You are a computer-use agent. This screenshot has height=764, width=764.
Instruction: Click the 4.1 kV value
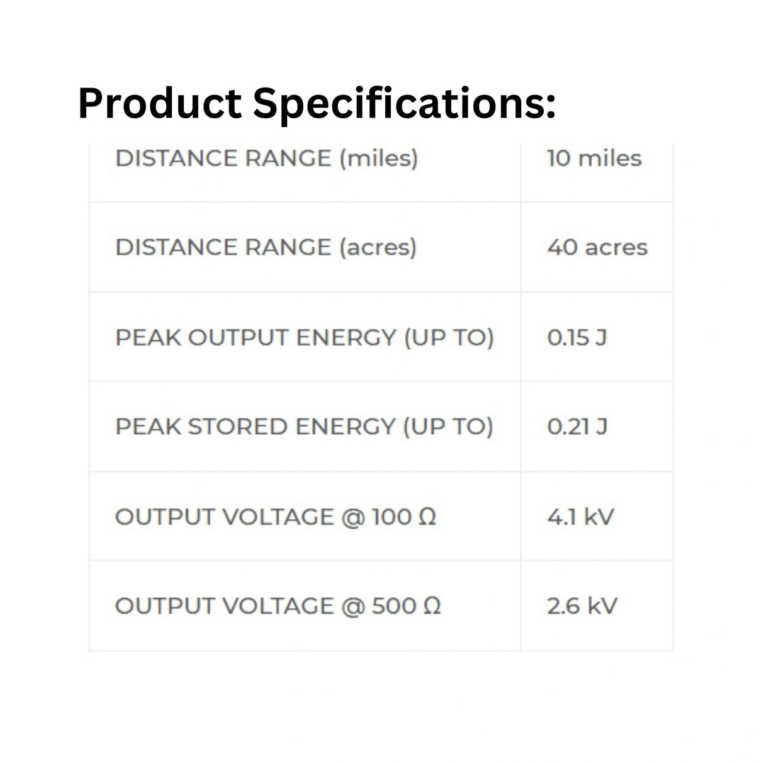tap(580, 517)
